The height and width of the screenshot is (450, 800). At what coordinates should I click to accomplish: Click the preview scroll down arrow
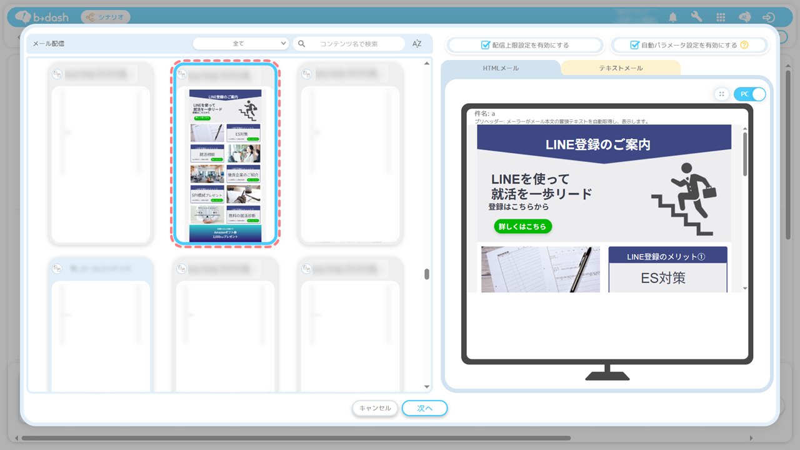click(744, 288)
